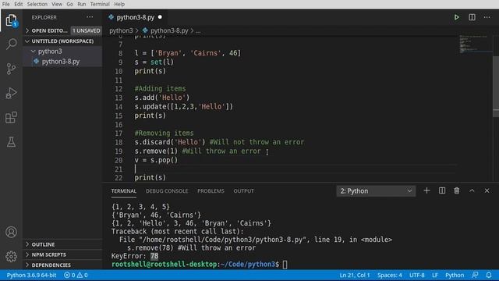Click 1 UNSAVED badge in Open Editors
Image resolution: width=499 pixels, height=281 pixels.
pos(87,30)
